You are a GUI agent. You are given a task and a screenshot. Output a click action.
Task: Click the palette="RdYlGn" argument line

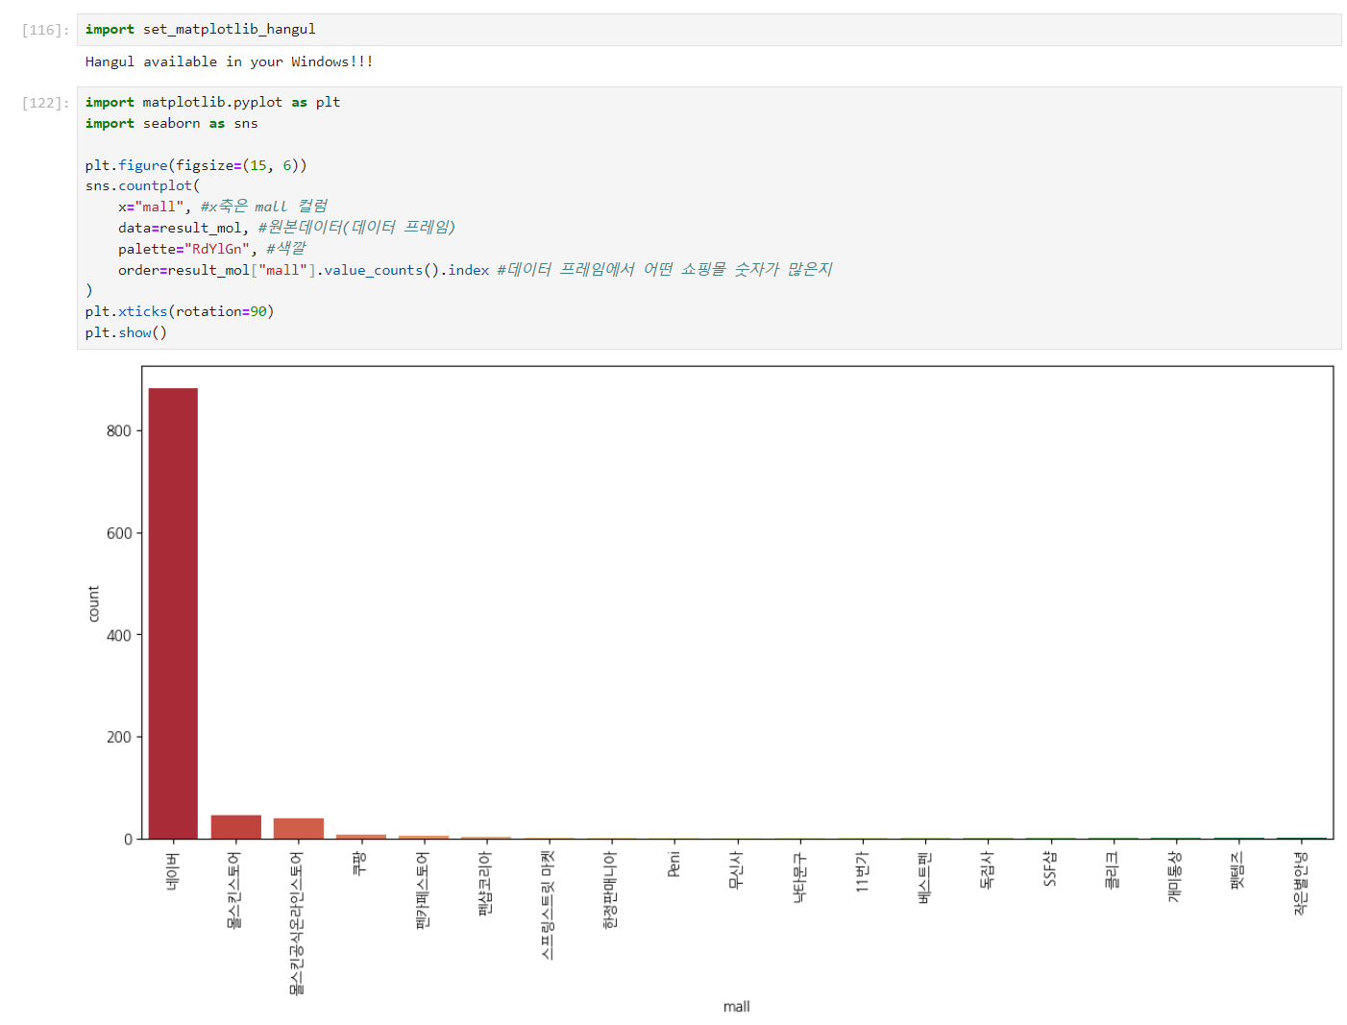tap(211, 249)
